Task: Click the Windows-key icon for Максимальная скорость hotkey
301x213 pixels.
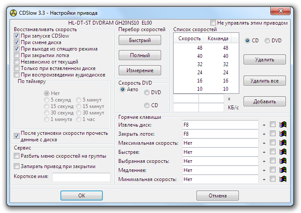Action: click(282, 143)
